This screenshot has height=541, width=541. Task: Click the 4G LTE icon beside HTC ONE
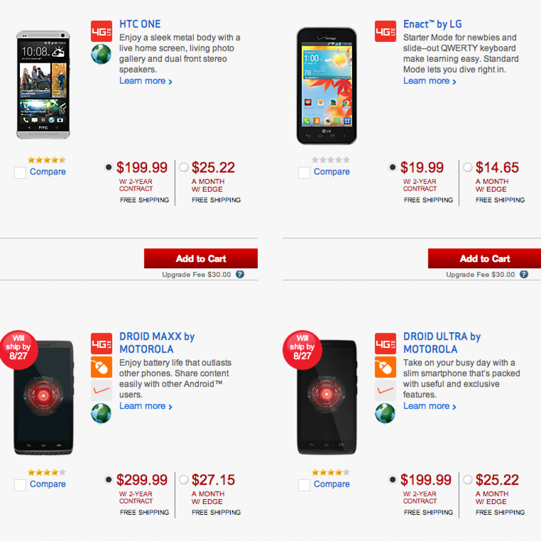pos(101,31)
